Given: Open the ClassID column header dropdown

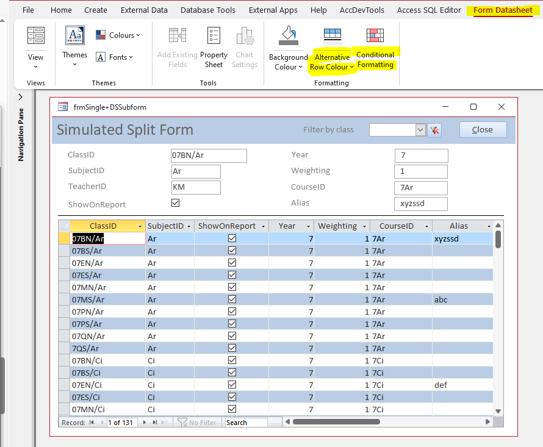Looking at the screenshot, I should pyautogui.click(x=140, y=226).
